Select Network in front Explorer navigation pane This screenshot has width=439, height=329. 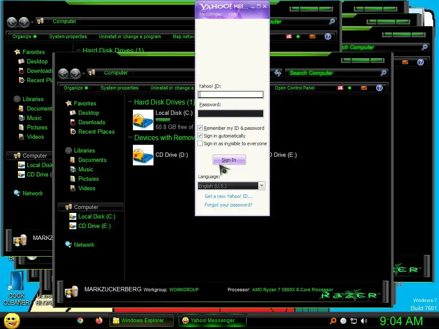[84, 245]
